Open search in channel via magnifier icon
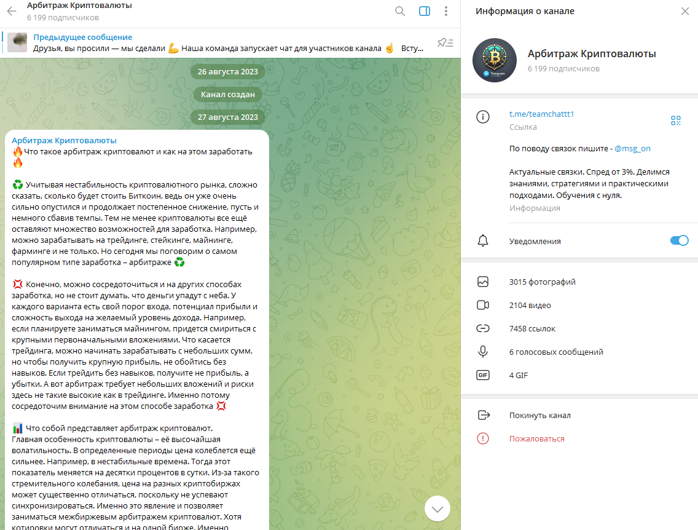 coord(400,11)
